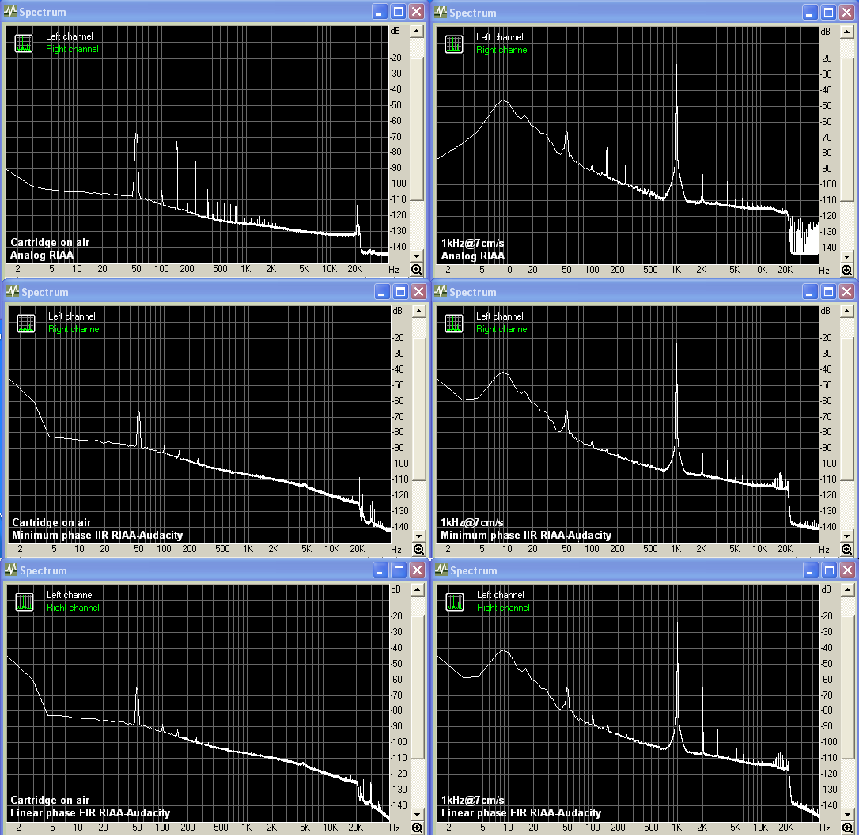Viewport: 859px width, 837px height.
Task: Click title bar app icon of Cartridge on air Linear phase FIR window
Action: click(x=11, y=570)
